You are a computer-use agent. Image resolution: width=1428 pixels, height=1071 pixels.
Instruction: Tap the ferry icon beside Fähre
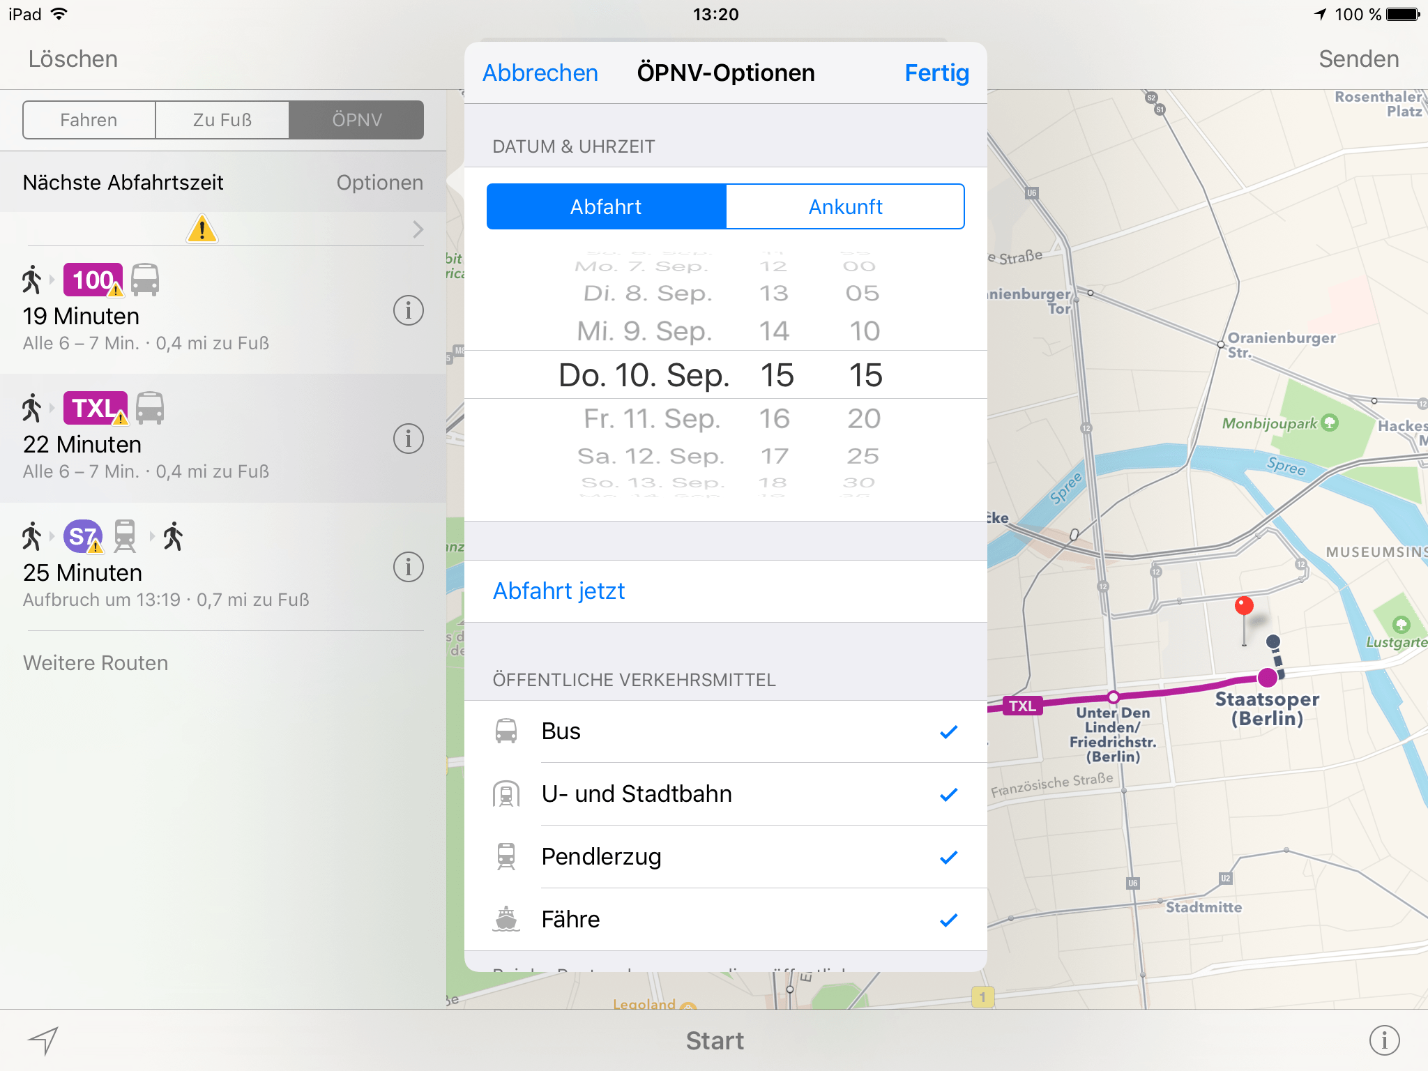pyautogui.click(x=506, y=919)
